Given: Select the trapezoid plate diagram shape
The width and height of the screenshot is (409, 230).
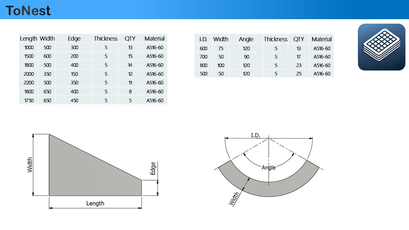Looking at the screenshot, I should 95,165.
